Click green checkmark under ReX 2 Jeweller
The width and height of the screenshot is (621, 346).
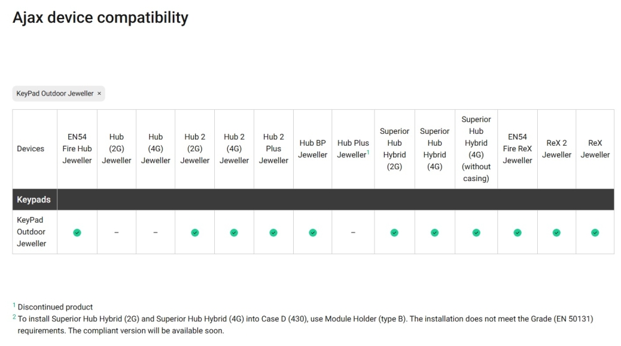click(556, 233)
